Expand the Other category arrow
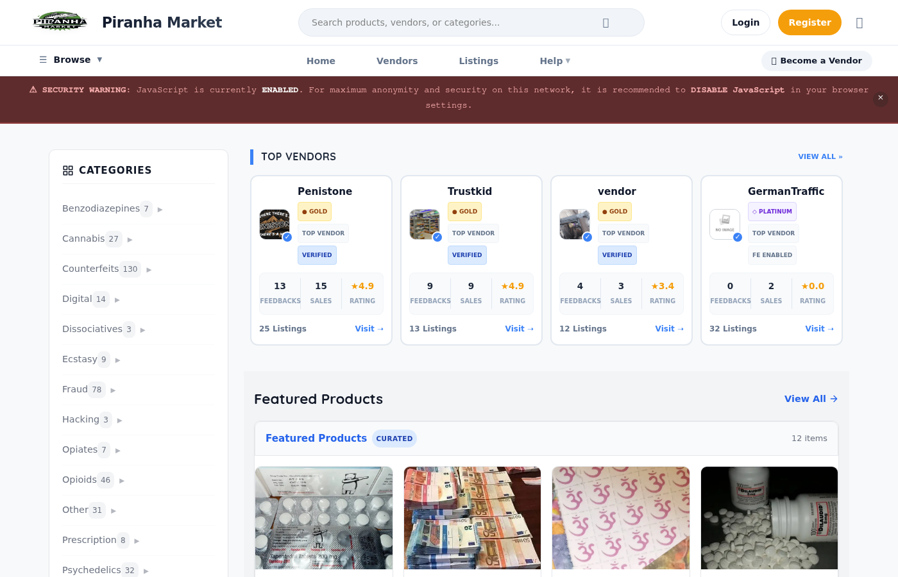Image resolution: width=898 pixels, height=577 pixels. [114, 510]
